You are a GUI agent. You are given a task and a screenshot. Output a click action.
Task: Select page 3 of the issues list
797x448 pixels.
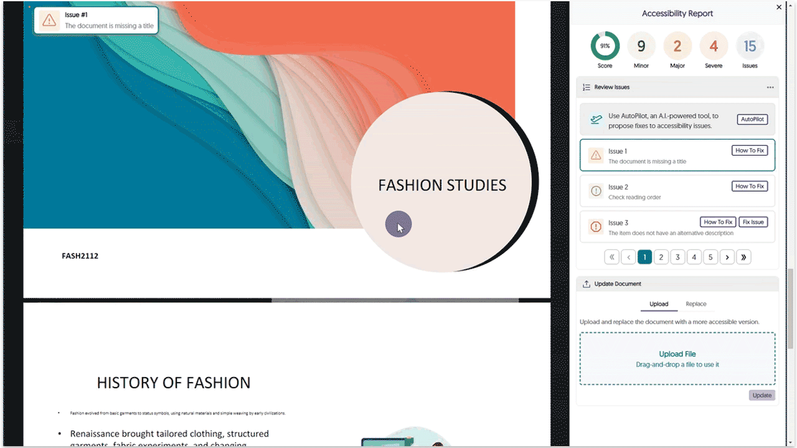[x=677, y=257]
